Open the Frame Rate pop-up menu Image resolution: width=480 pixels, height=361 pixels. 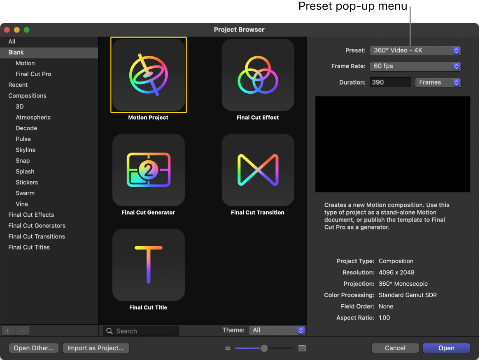(415, 66)
